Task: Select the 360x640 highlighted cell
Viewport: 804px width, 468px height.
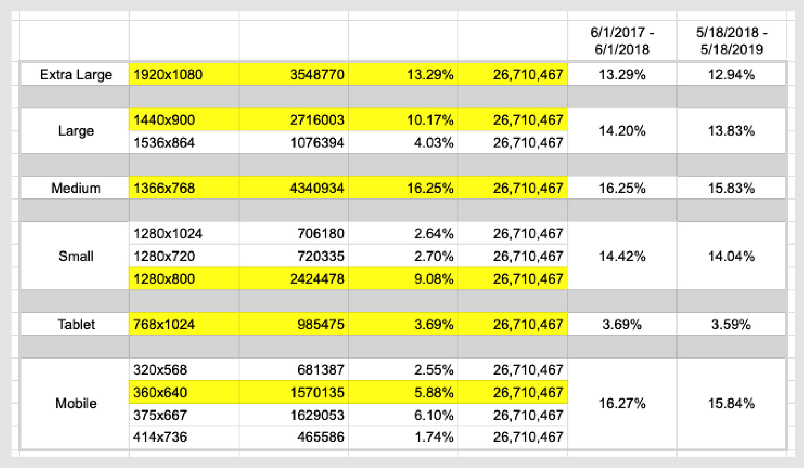Action: [184, 393]
